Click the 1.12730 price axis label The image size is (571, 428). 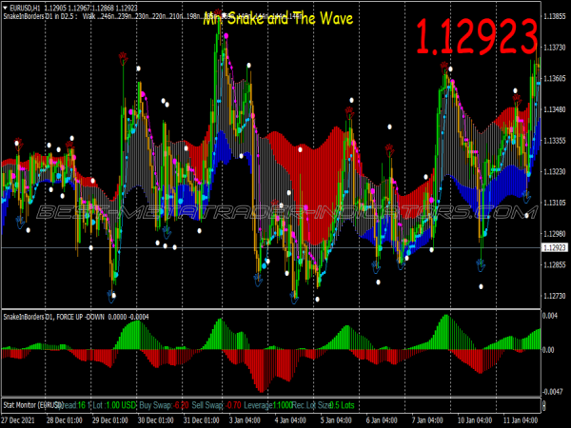[555, 296]
